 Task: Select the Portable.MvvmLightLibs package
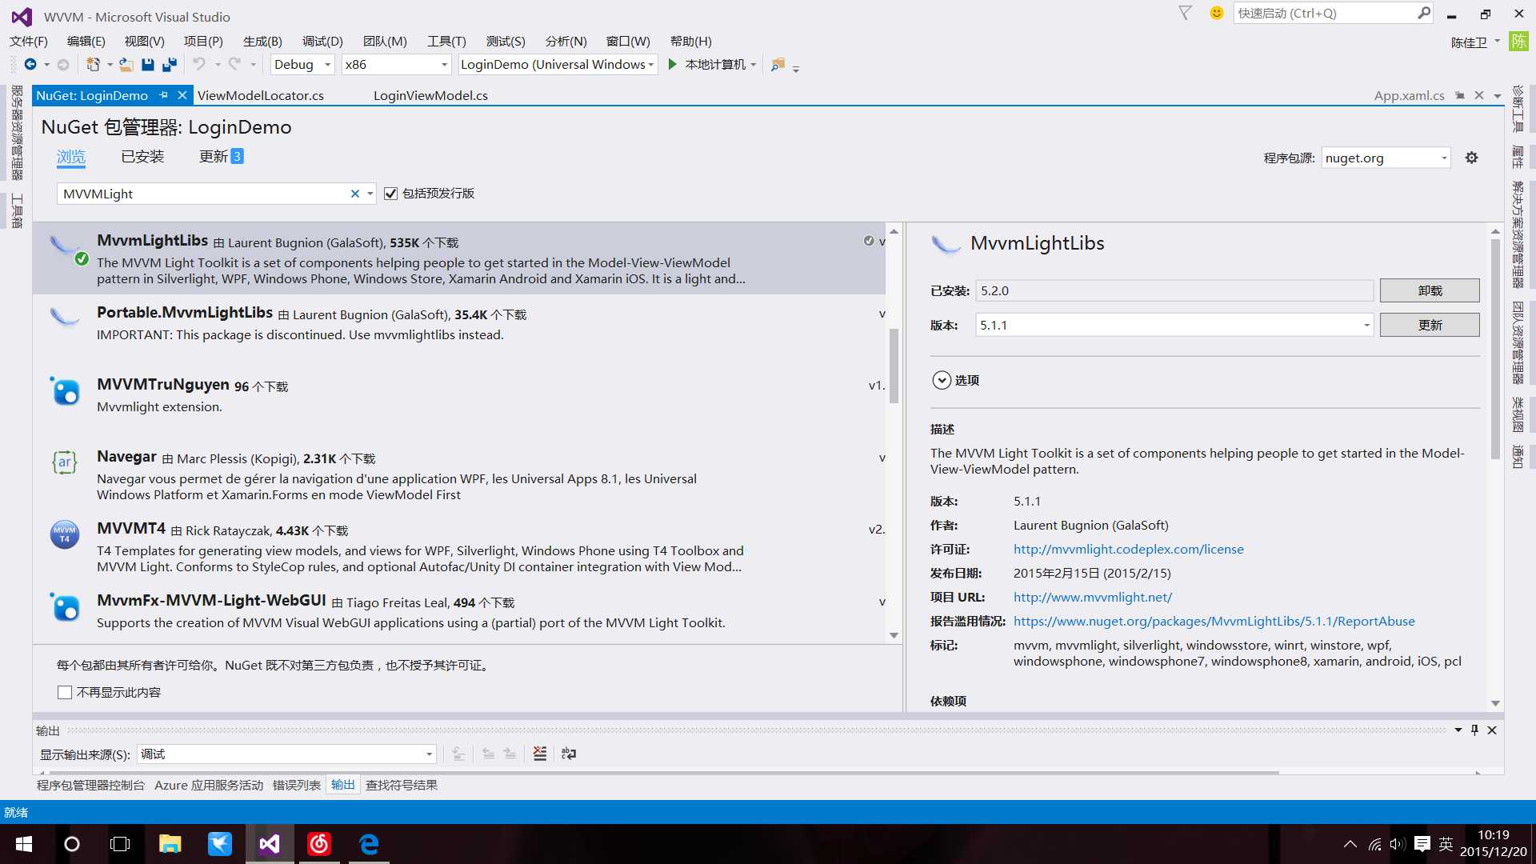click(459, 330)
